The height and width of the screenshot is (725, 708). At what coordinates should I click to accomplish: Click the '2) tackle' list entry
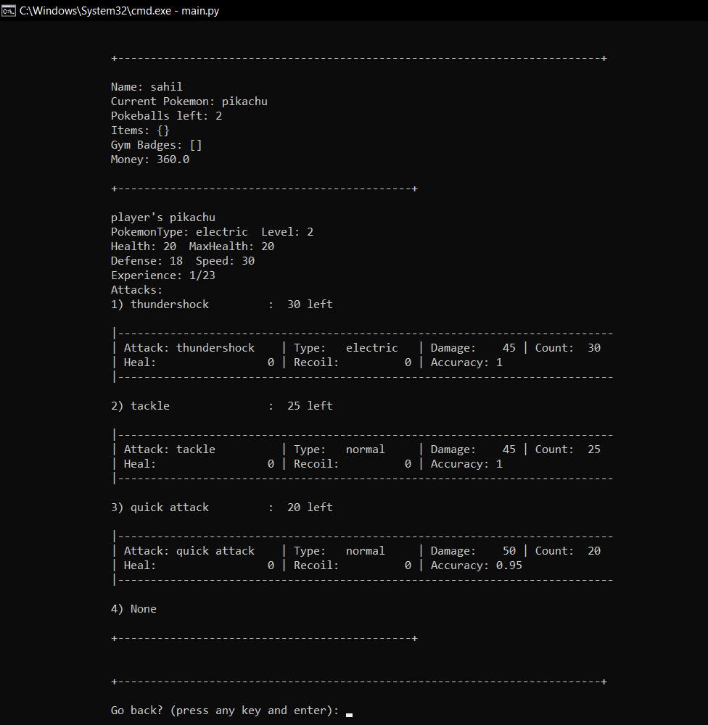[x=140, y=406]
